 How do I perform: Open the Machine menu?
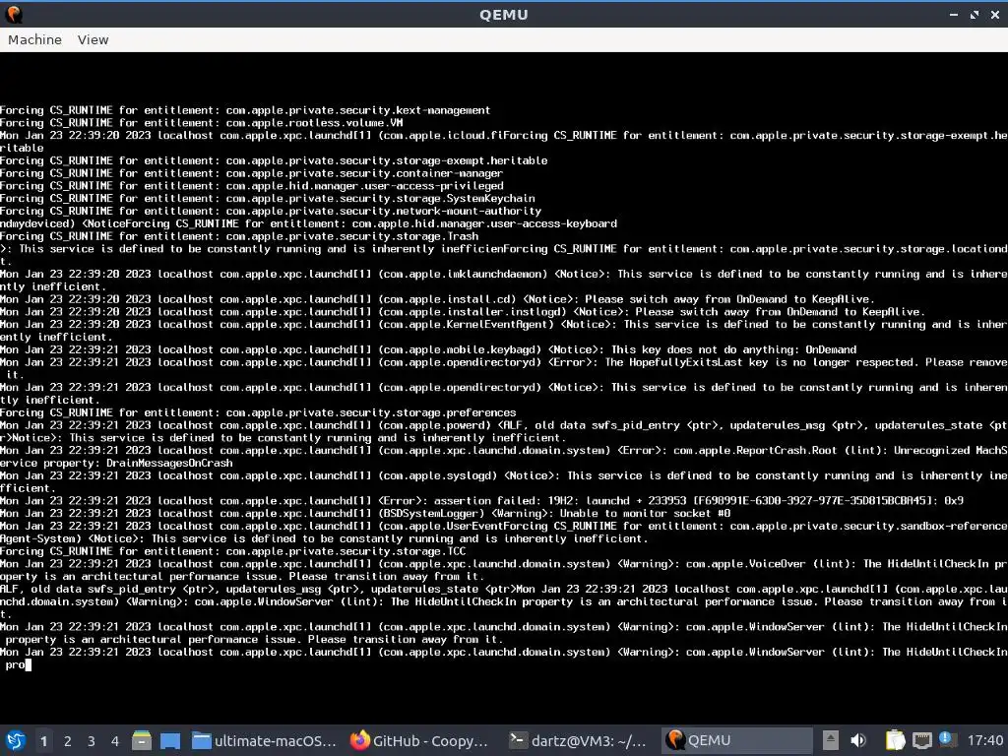click(34, 39)
